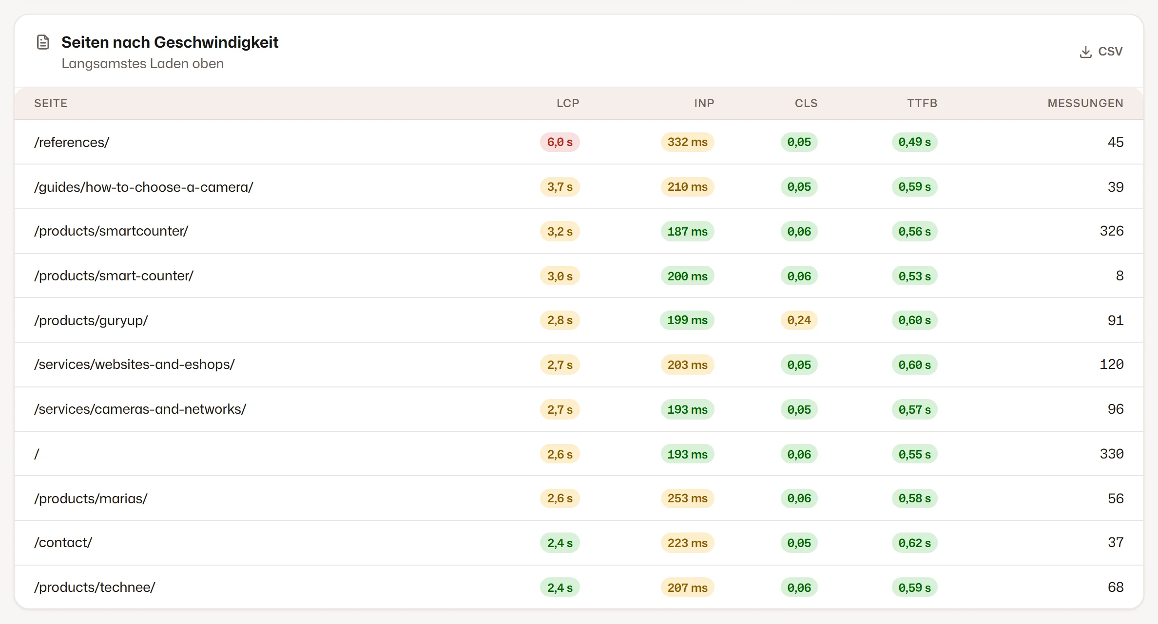1158x624 pixels.
Task: Click the 2,8 s LCP badge
Action: coord(560,320)
